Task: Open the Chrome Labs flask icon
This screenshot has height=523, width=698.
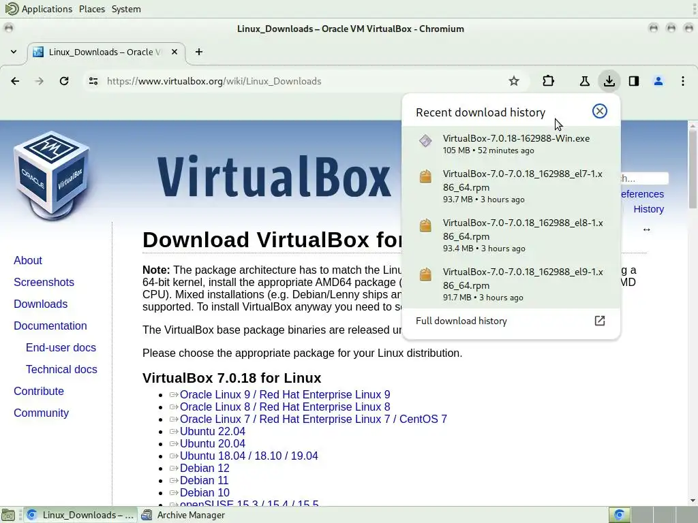Action: [x=584, y=81]
